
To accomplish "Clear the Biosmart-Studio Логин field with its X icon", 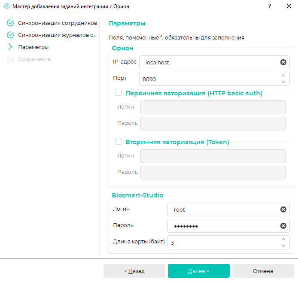I will [283, 209].
